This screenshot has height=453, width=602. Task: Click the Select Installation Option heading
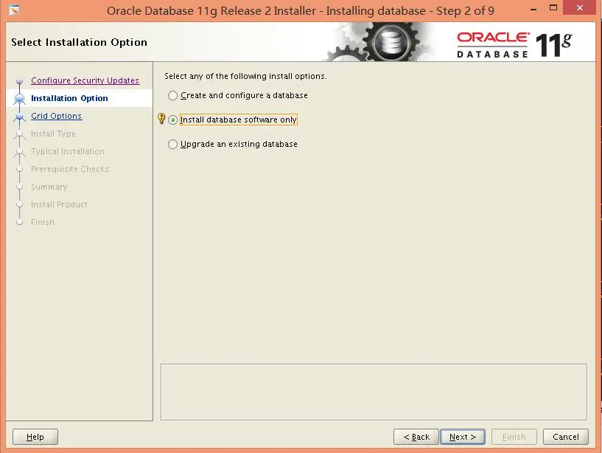79,42
